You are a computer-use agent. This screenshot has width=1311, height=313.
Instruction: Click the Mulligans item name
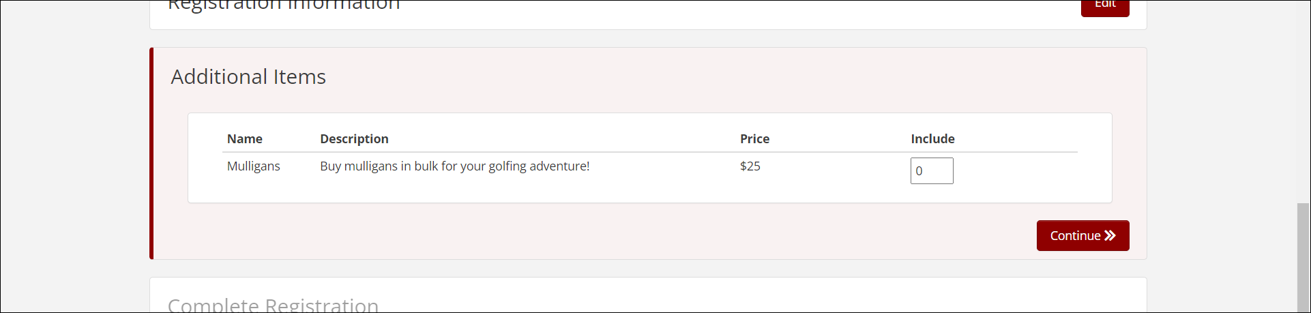pos(253,166)
